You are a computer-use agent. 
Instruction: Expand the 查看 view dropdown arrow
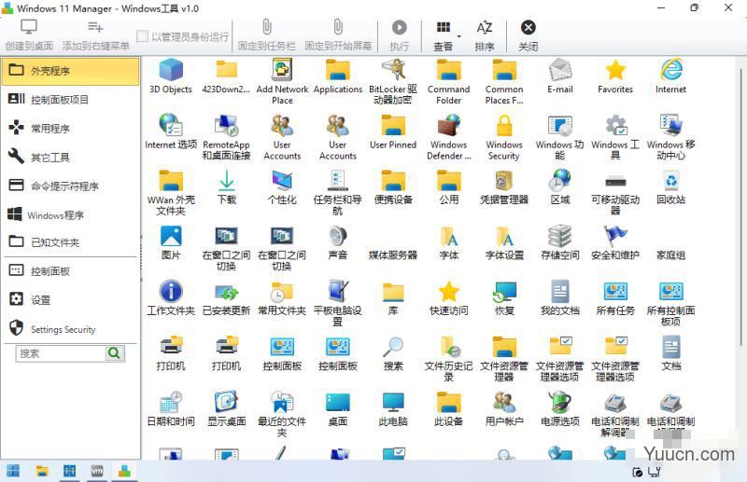tap(459, 36)
